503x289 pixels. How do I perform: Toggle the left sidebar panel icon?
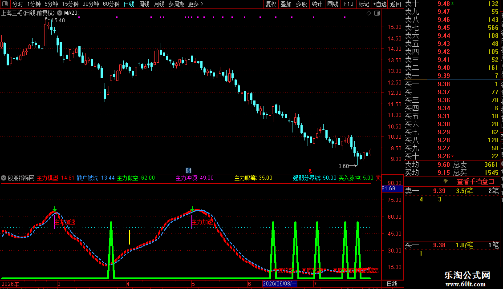point(5,4)
